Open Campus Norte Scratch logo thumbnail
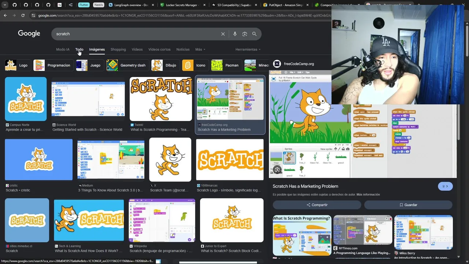The height and width of the screenshot is (264, 469). [x=26, y=99]
